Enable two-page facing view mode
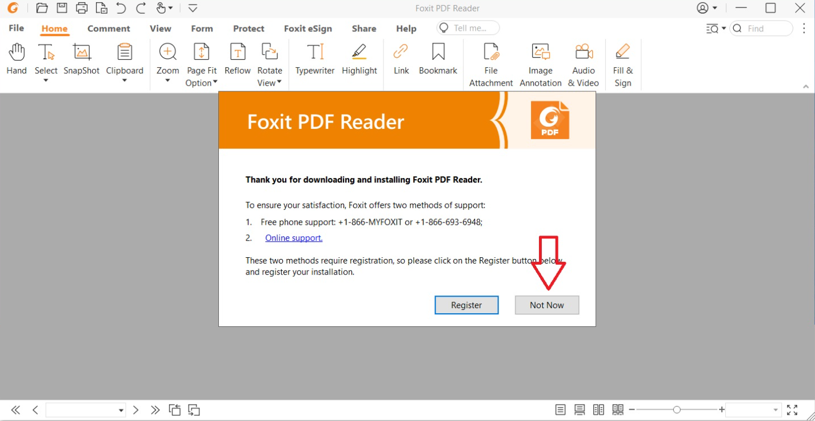Screen dimensions: 815x421 pyautogui.click(x=598, y=410)
